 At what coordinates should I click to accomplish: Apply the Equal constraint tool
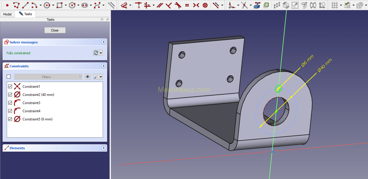(x=187, y=5)
